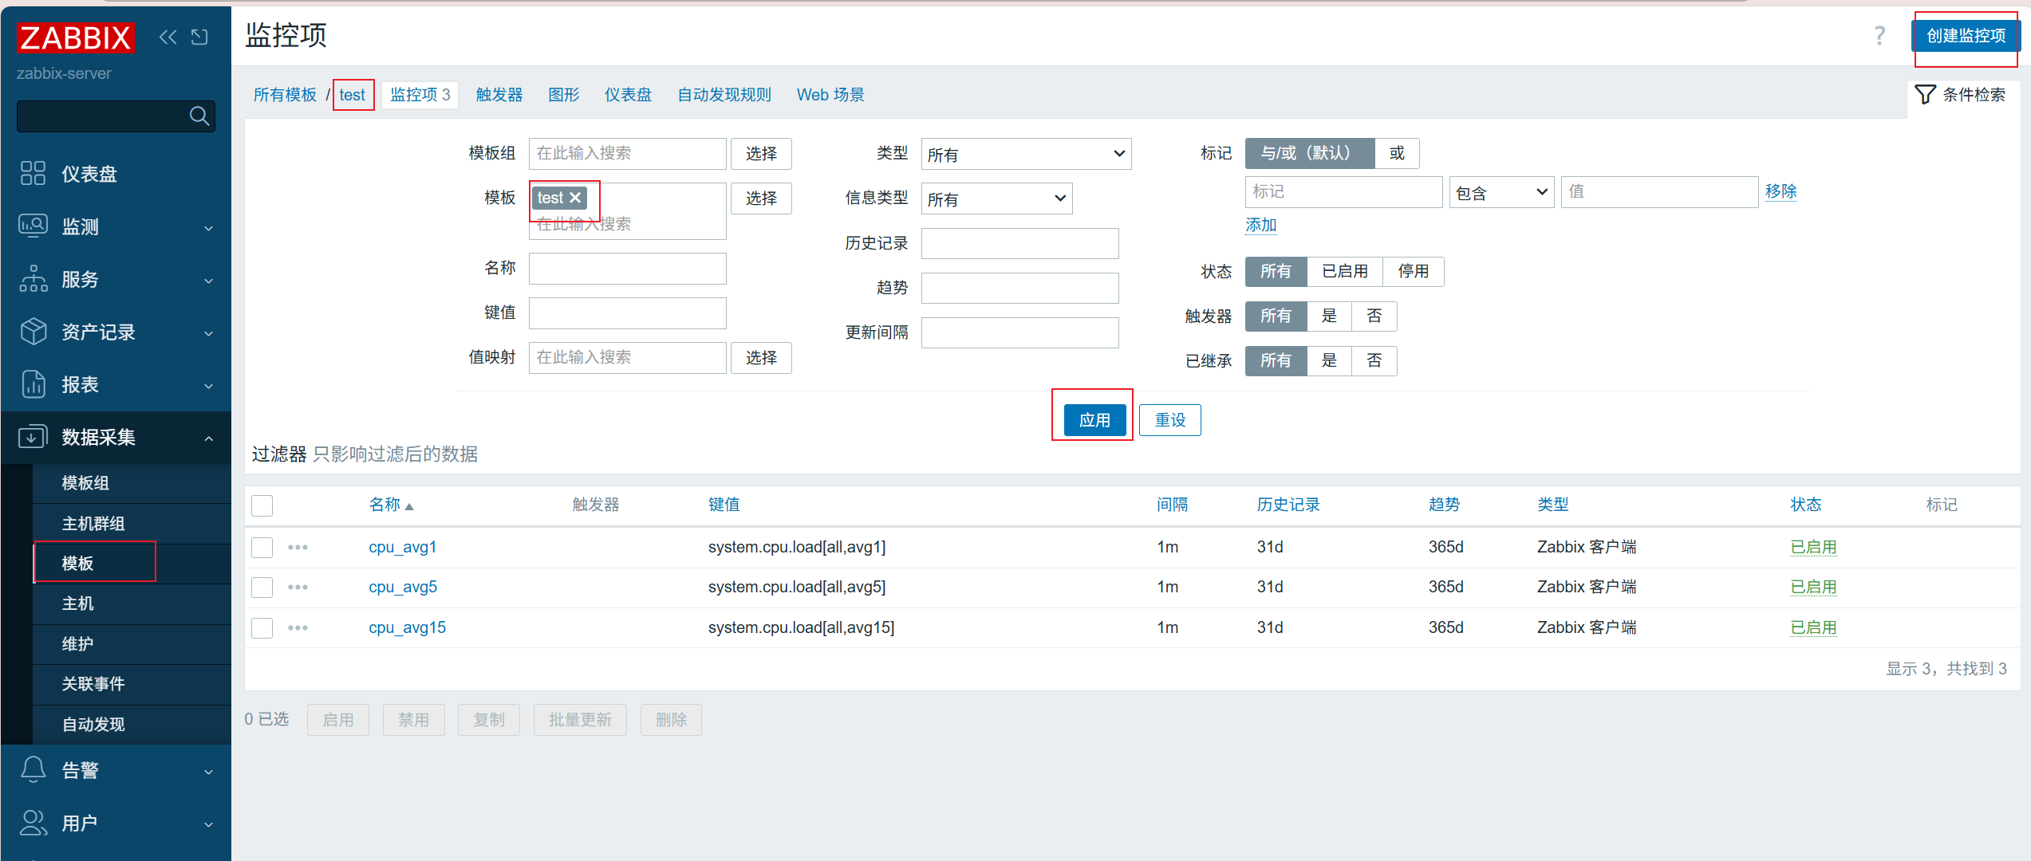
Task: Open the 信息类型 dropdown
Action: click(996, 199)
